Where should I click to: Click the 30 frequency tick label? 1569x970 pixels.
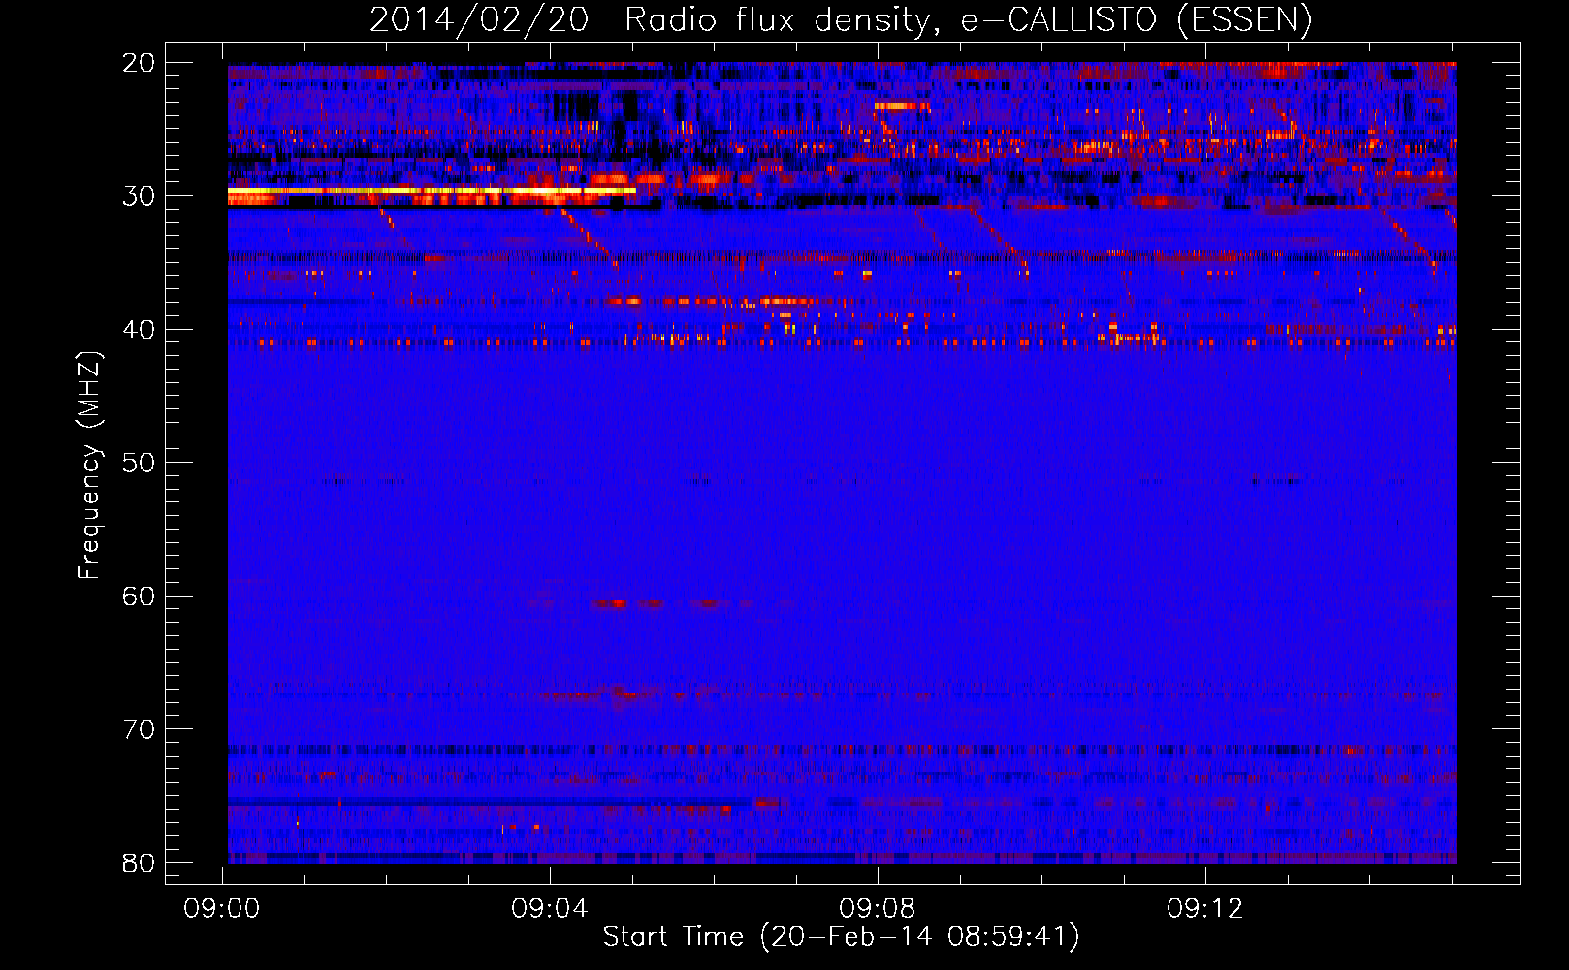coord(138,196)
